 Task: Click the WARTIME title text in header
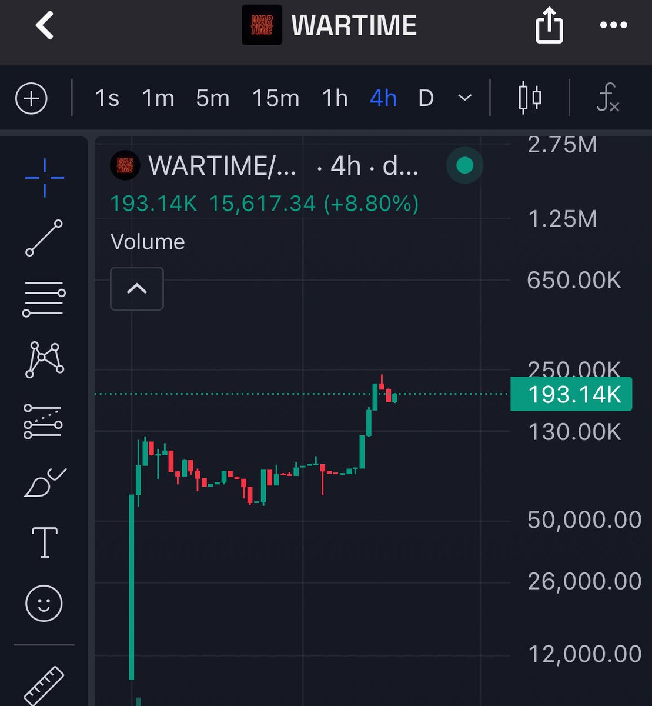(x=354, y=26)
